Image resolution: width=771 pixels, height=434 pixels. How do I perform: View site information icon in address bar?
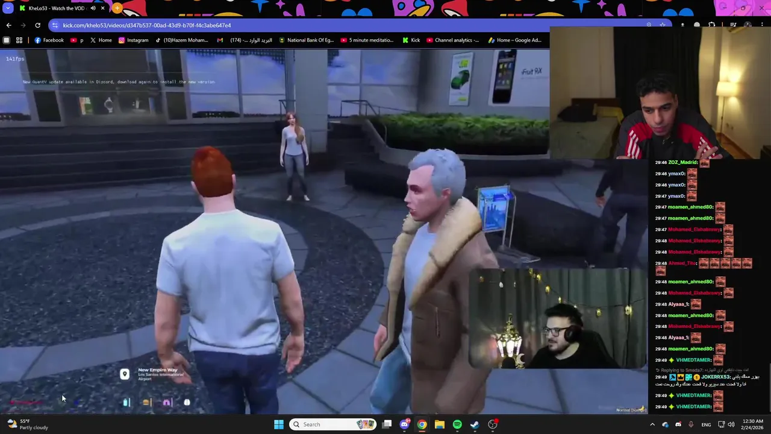point(55,25)
